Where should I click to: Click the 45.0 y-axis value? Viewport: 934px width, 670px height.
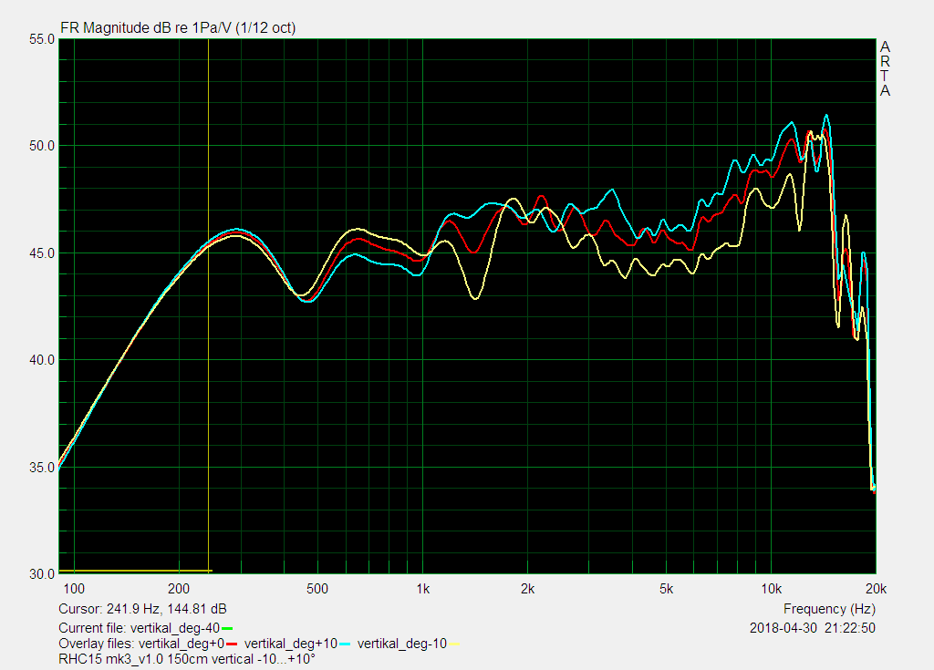click(42, 253)
